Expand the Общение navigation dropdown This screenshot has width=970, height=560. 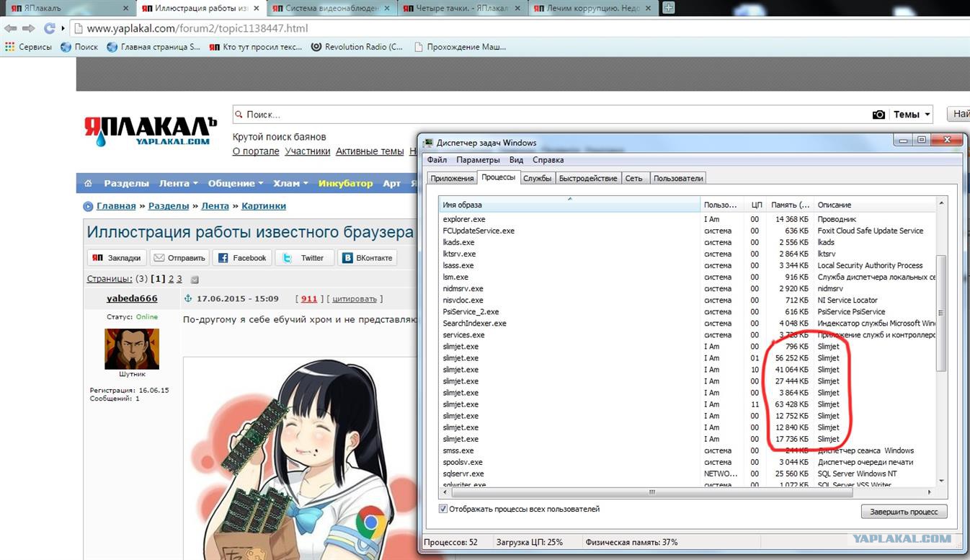coord(236,183)
